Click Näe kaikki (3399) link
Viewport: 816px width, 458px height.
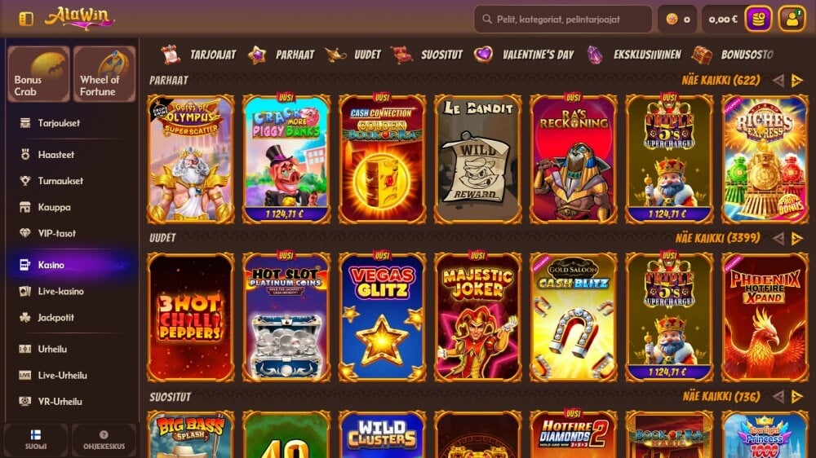tap(717, 238)
